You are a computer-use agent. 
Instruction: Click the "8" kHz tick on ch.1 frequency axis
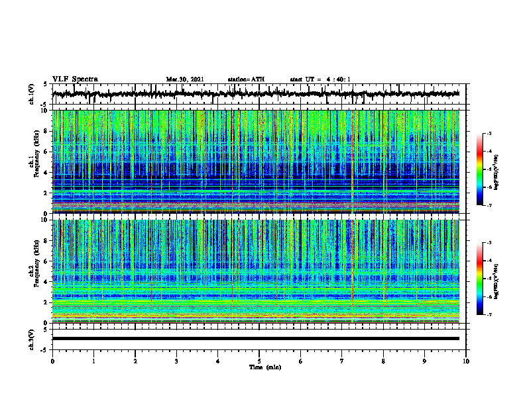click(46, 131)
